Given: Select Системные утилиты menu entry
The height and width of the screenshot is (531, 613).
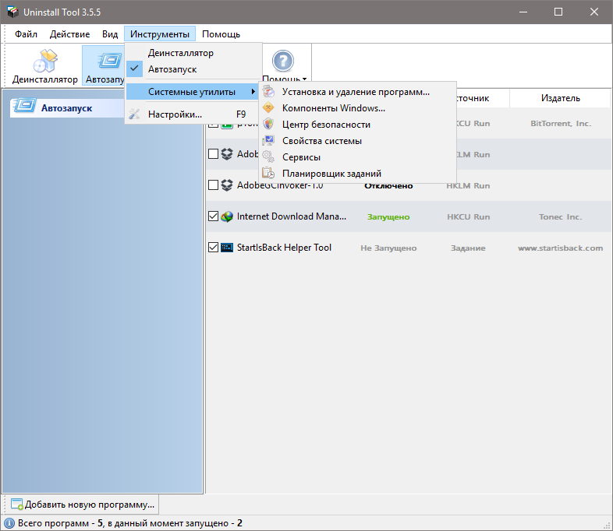Looking at the screenshot, I should click(192, 92).
